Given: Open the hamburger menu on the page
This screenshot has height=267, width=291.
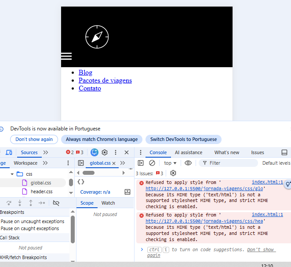Looking at the screenshot, I should 66,56.
